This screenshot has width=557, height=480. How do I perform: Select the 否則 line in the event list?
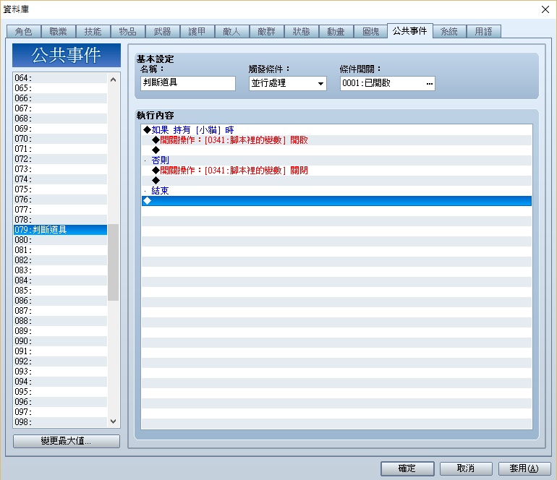click(336, 160)
